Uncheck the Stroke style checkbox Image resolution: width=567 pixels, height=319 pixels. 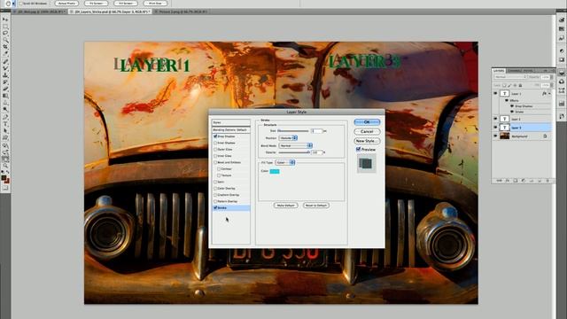point(215,208)
